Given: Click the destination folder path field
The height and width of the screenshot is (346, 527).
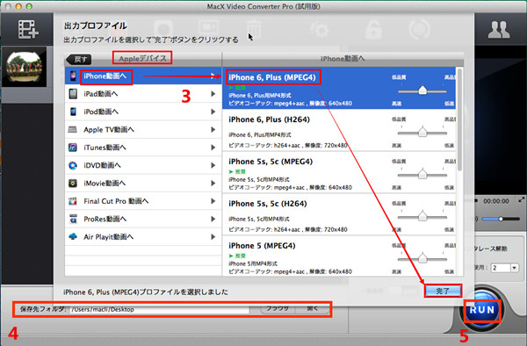Looking at the screenshot, I should click(x=159, y=309).
